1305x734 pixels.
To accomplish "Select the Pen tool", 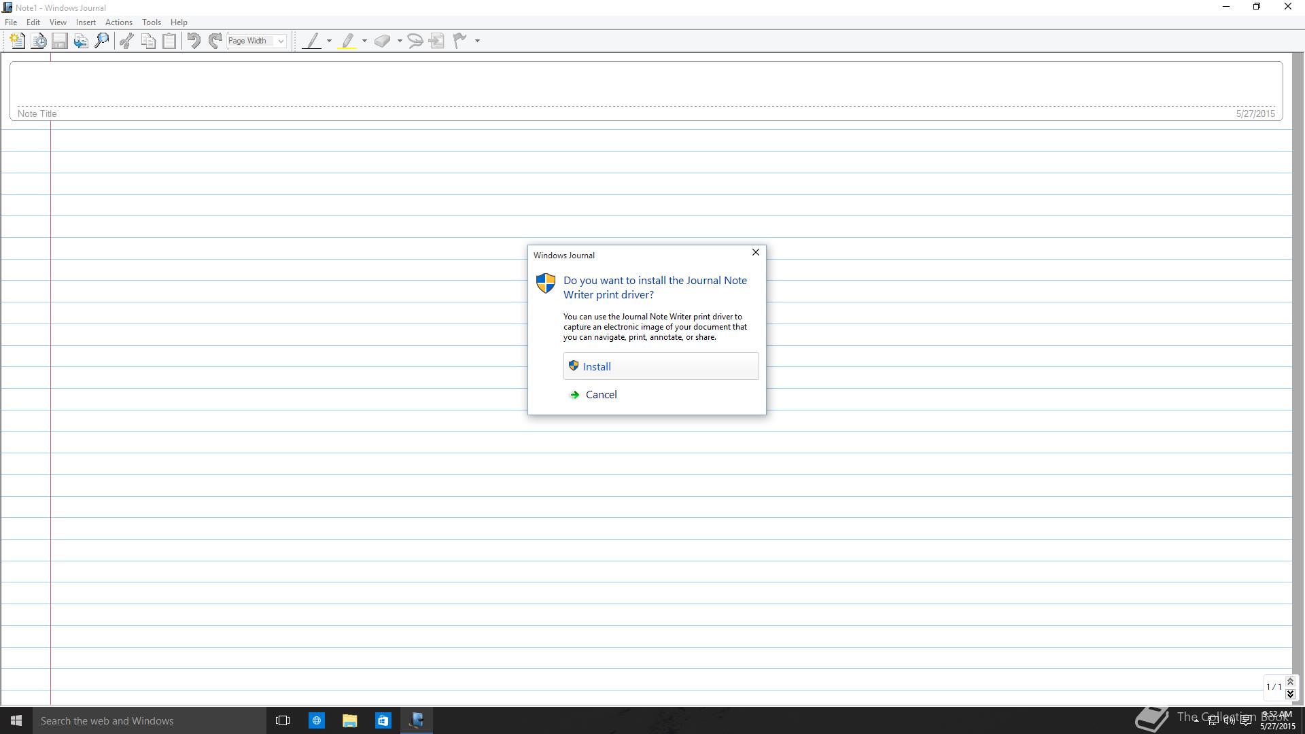I will pos(312,41).
